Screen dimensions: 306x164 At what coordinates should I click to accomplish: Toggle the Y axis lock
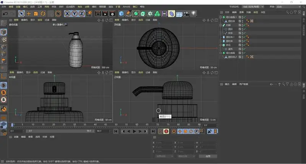click(75, 14)
